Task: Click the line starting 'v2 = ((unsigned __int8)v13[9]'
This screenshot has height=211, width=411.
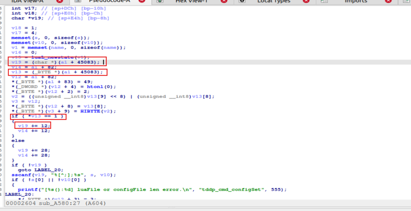Action: point(113,97)
